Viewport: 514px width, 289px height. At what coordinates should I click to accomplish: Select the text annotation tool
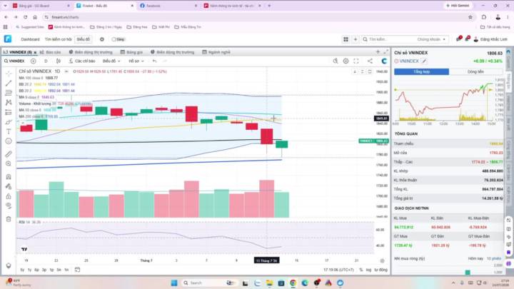(x=9, y=131)
